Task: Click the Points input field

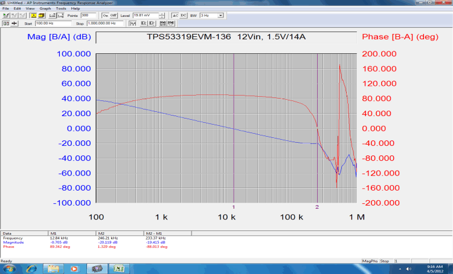Action: point(88,15)
